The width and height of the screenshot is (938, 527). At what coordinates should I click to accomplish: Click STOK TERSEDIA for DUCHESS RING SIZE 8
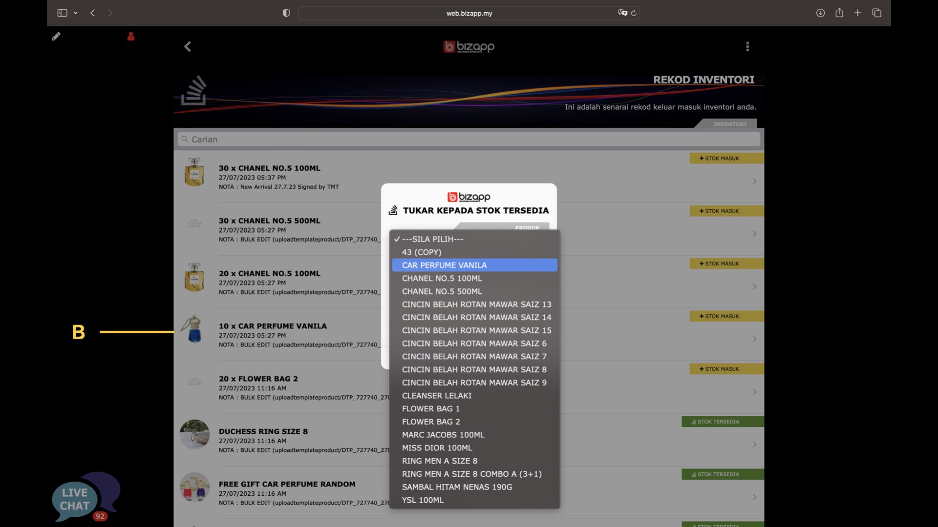coord(723,422)
